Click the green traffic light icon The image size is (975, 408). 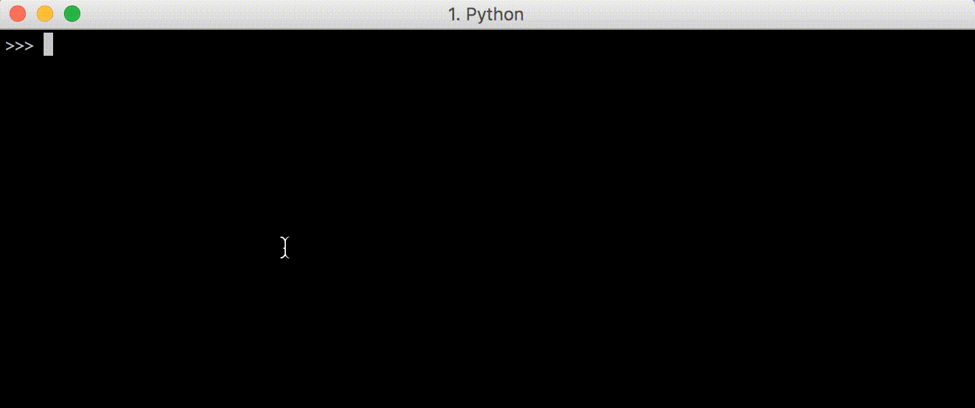pos(71,13)
